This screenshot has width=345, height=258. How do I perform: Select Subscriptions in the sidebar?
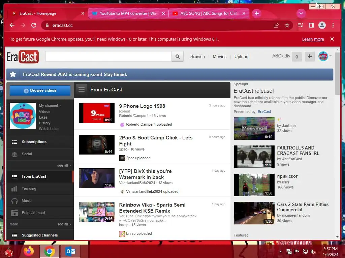coord(40,142)
